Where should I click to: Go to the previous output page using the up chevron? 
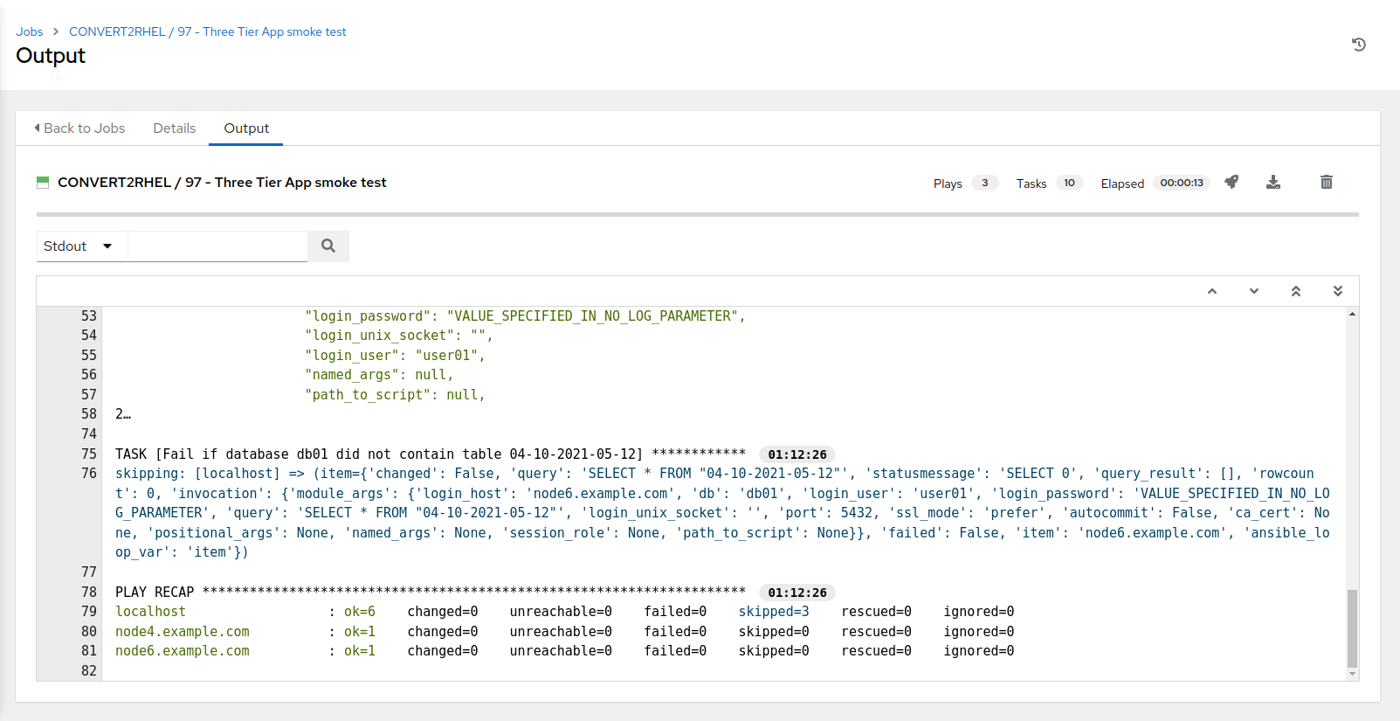[x=1212, y=291]
